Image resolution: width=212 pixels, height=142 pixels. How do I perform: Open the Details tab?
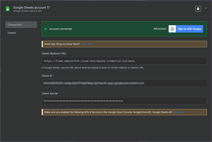[12, 33]
